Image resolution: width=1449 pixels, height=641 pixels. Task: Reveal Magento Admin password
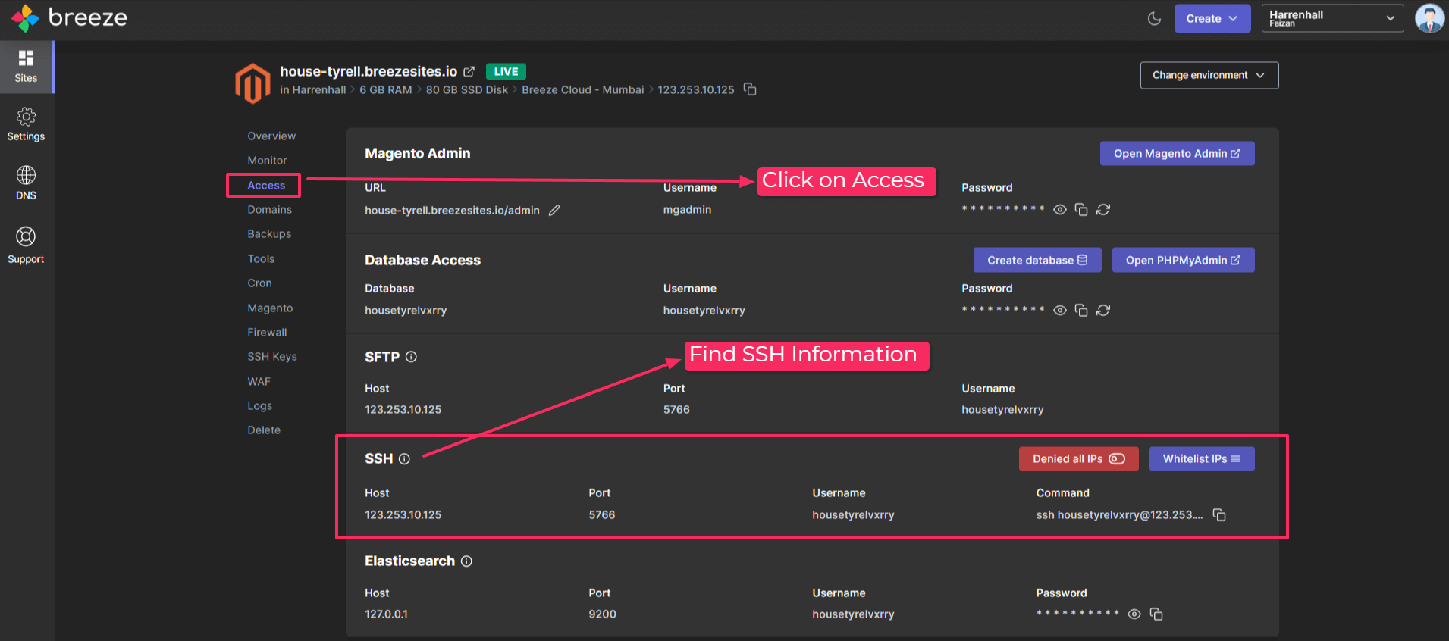1060,210
